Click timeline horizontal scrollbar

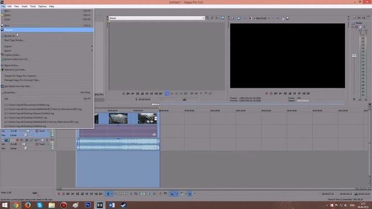point(208,189)
